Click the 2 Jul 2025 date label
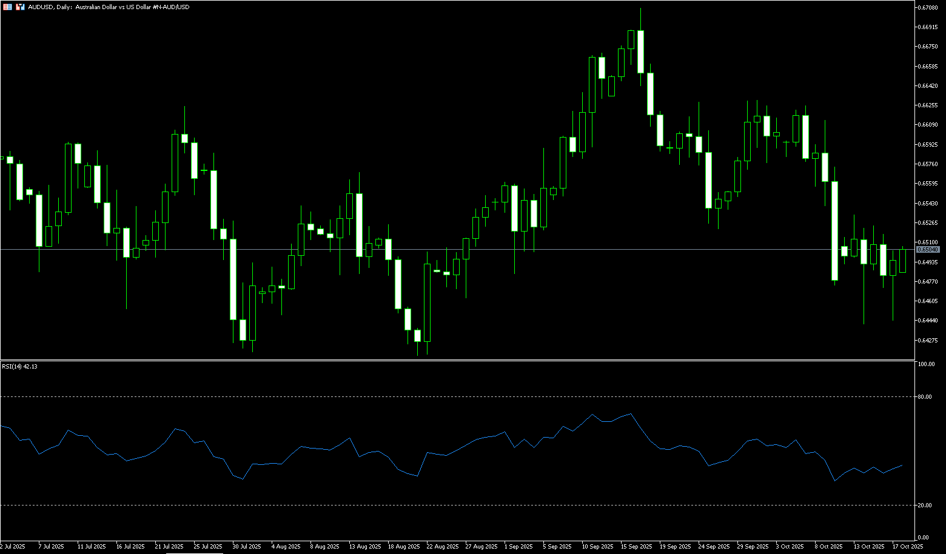 (x=13, y=547)
